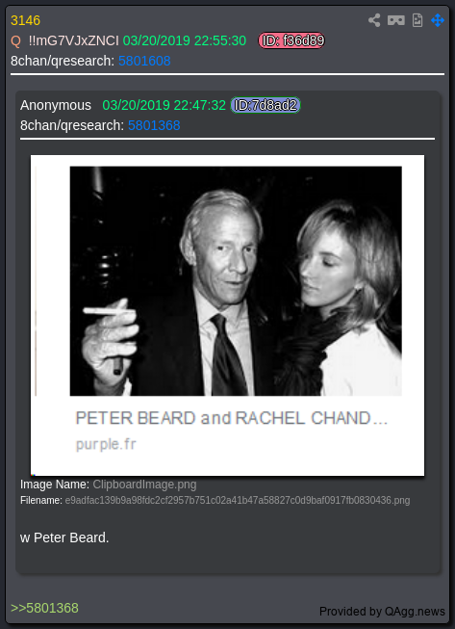This screenshot has width=455, height=629.
Task: Click the share icon on post 3146
Action: tap(374, 20)
